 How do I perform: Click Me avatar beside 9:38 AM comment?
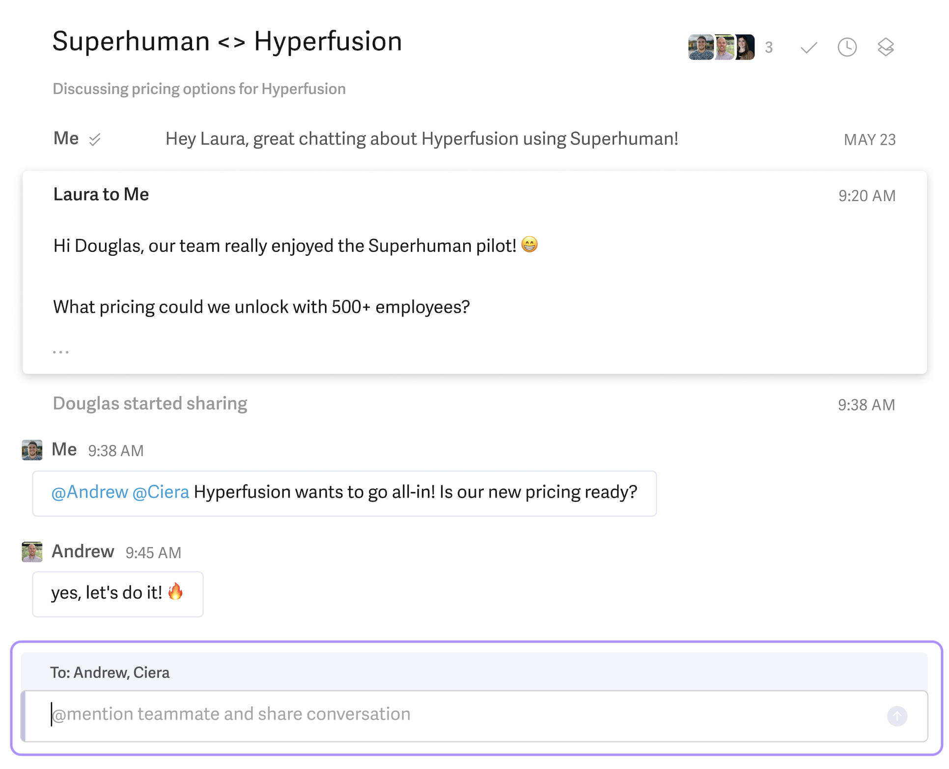[x=32, y=450]
